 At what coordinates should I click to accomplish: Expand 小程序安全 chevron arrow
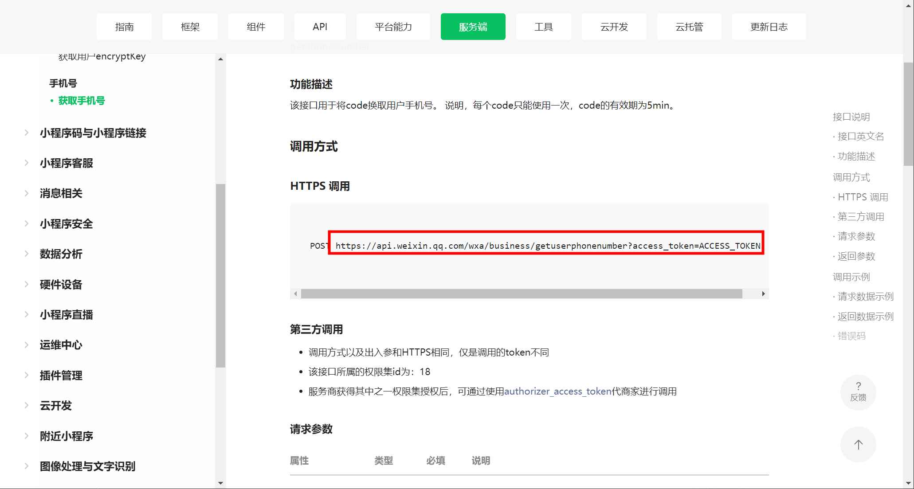pyautogui.click(x=27, y=223)
